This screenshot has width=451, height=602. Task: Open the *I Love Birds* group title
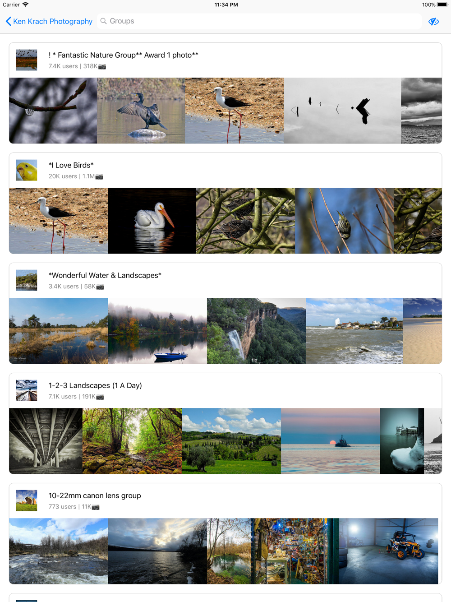pos(71,165)
